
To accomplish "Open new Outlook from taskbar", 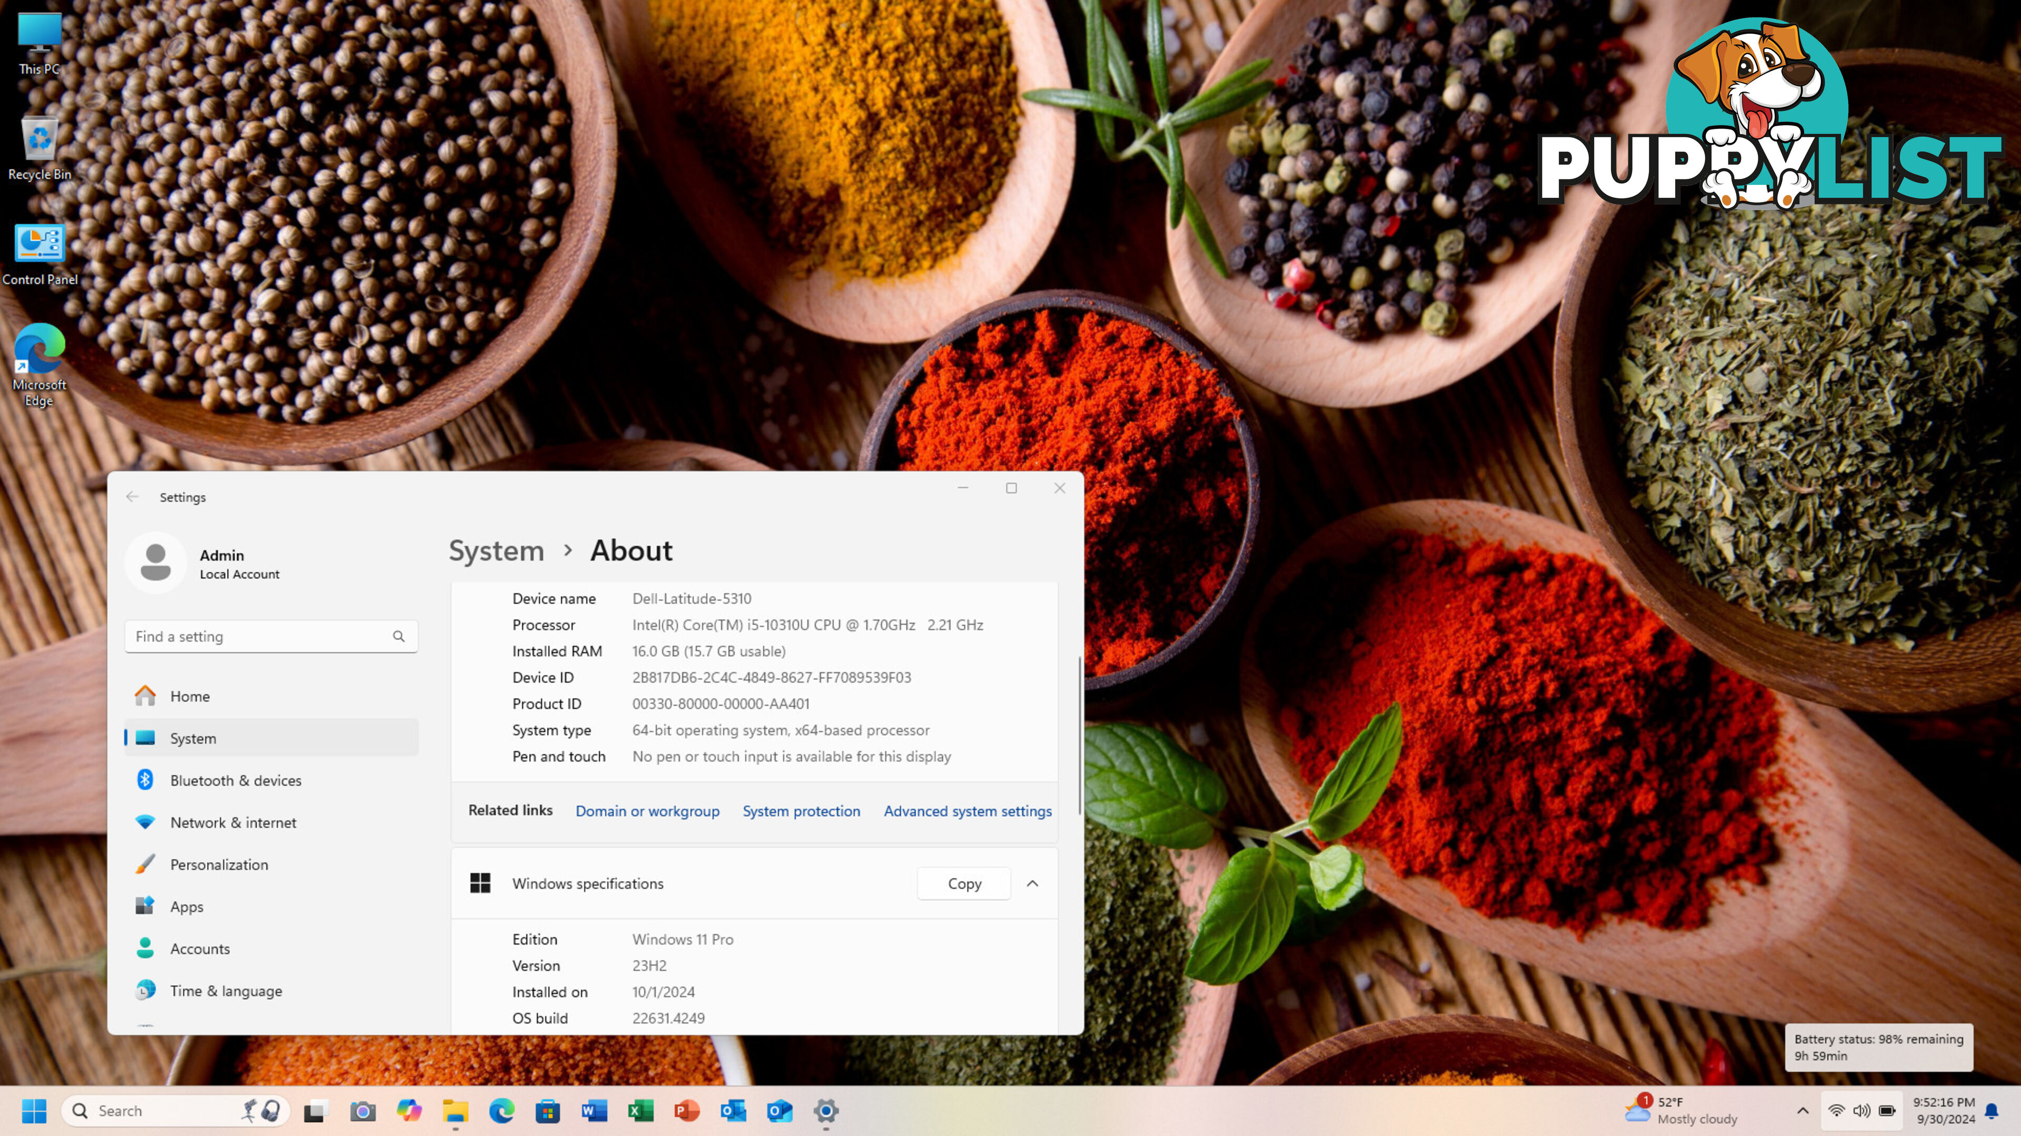I will coord(779,1110).
